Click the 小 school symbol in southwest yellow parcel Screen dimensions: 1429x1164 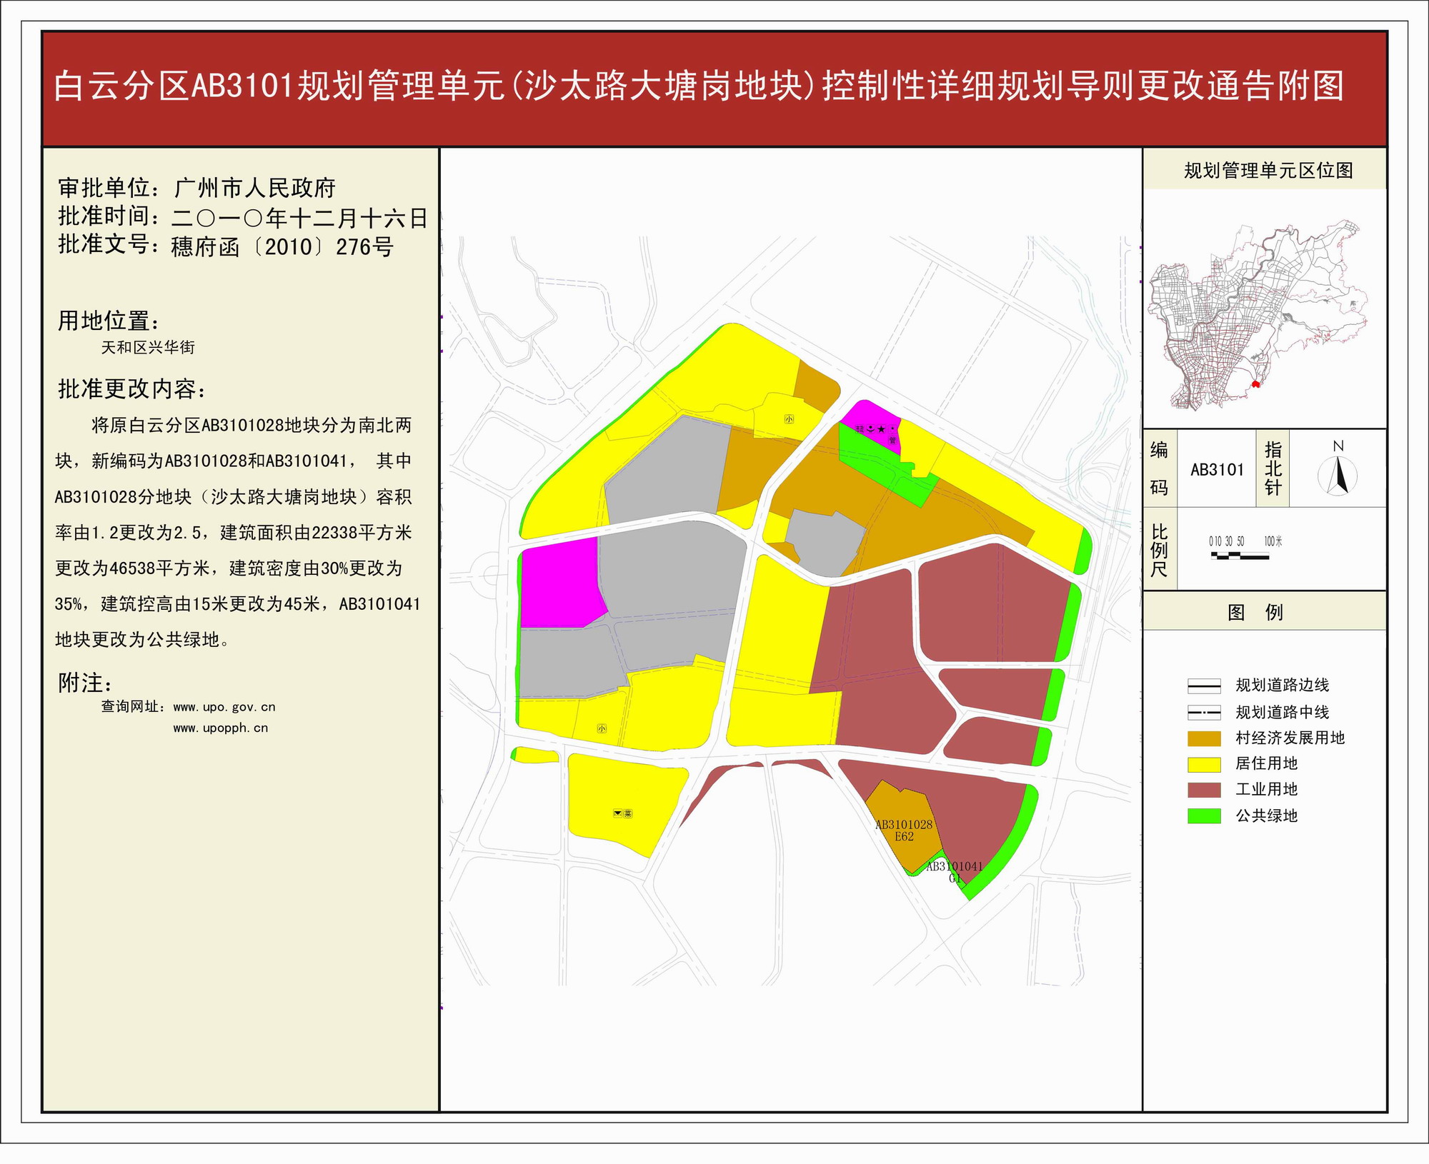602,728
